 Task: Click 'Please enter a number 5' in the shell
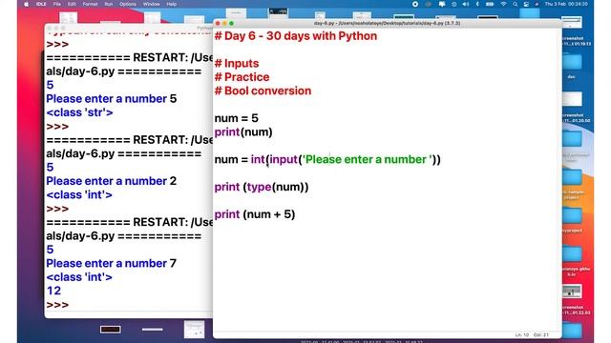(x=111, y=99)
